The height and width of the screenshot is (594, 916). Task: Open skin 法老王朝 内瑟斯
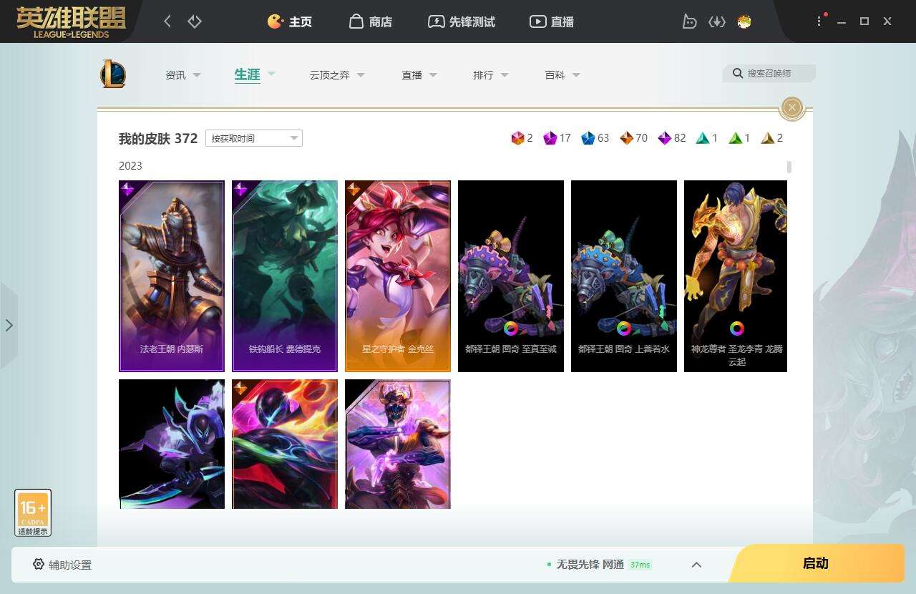[172, 276]
